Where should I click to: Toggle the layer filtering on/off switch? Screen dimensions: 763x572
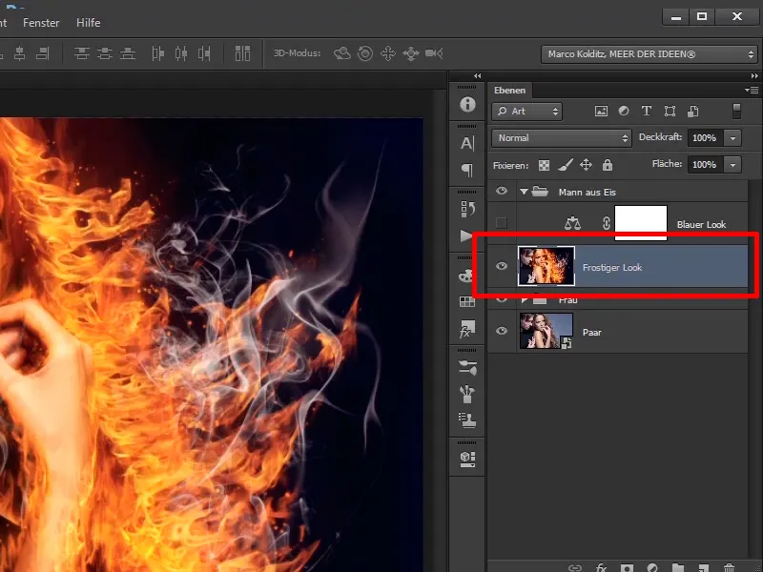pos(736,111)
